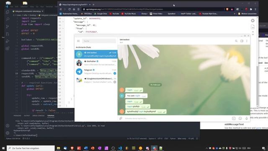Click the Telegram message input field

coord(177,118)
